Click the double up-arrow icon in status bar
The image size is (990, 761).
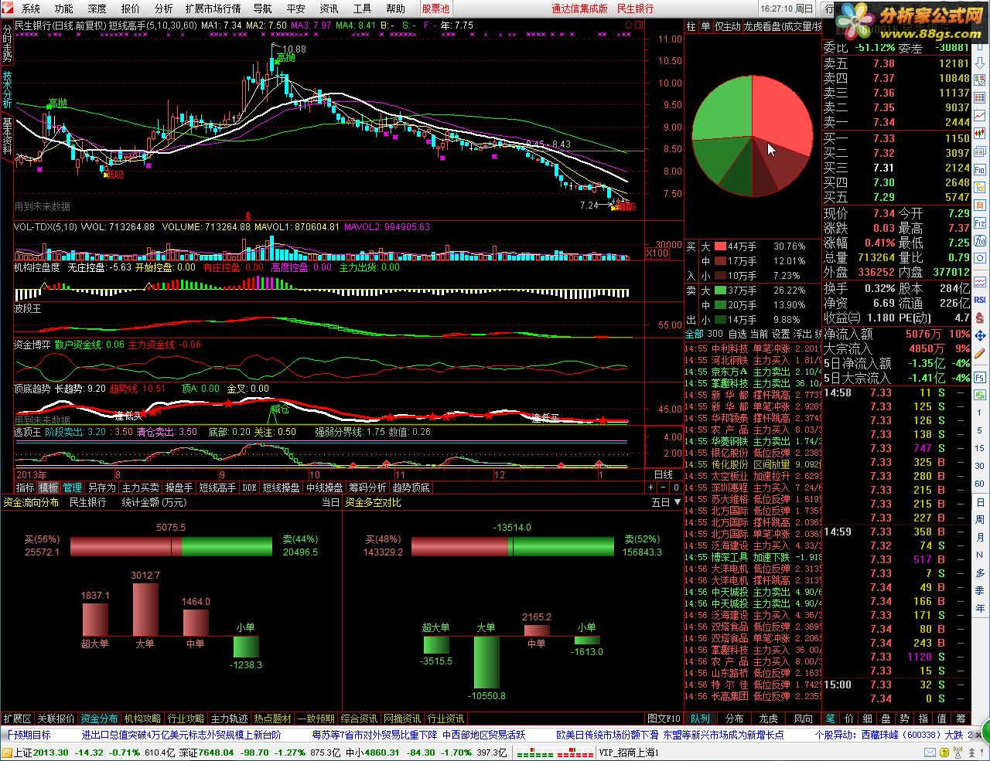(972, 753)
